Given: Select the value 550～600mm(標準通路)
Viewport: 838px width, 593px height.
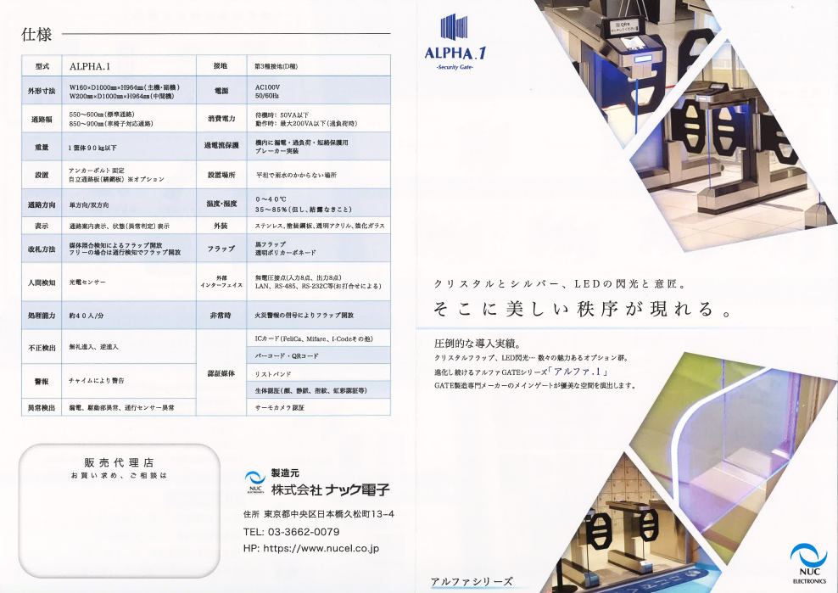Looking at the screenshot, I should (x=102, y=115).
